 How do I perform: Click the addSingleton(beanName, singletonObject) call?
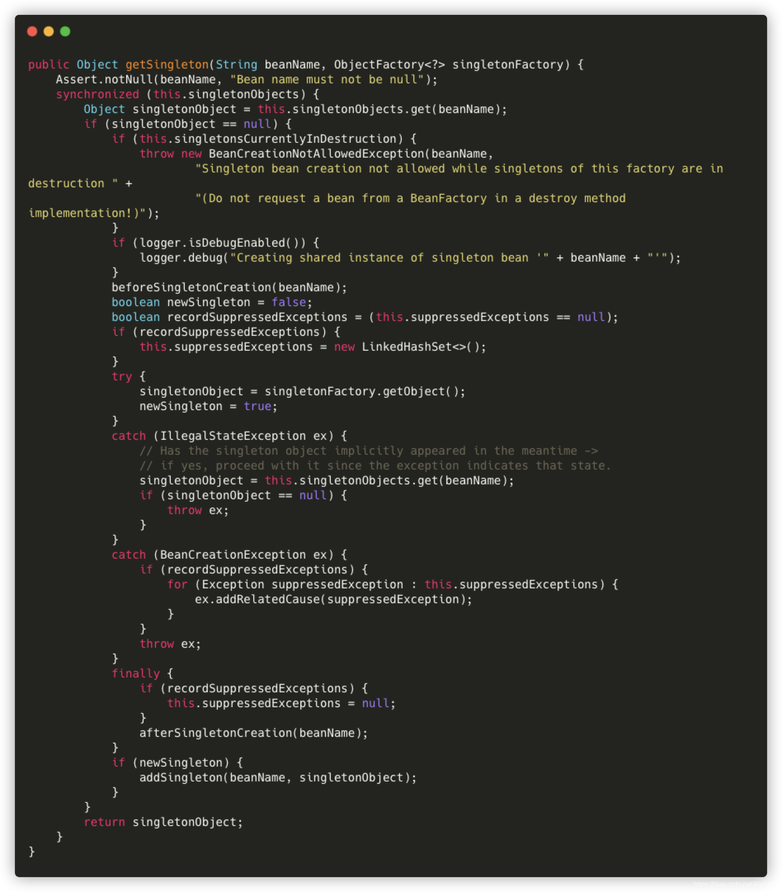[278, 777]
